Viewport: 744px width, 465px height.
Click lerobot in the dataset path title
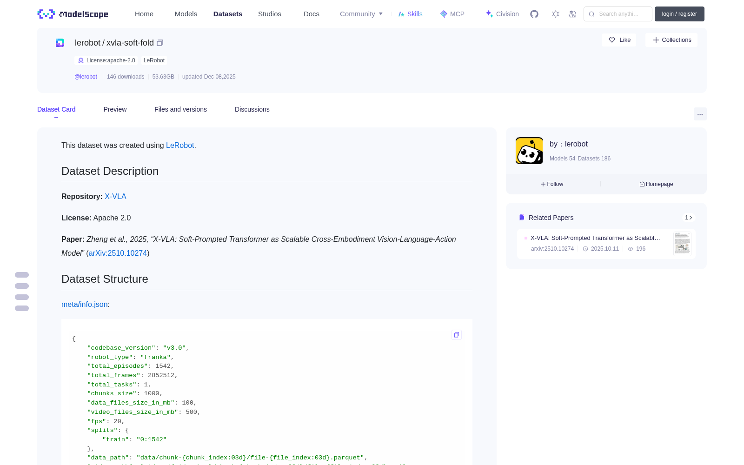(x=87, y=43)
